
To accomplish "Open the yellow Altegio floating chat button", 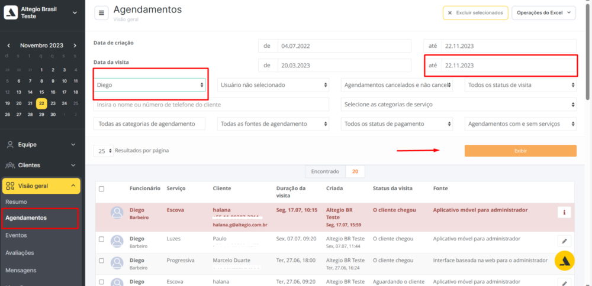I will 564,261.
